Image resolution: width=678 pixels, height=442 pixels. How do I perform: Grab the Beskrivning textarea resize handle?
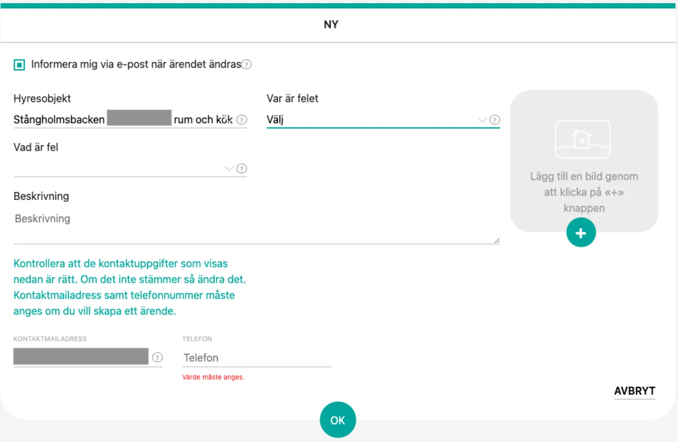pyautogui.click(x=497, y=240)
